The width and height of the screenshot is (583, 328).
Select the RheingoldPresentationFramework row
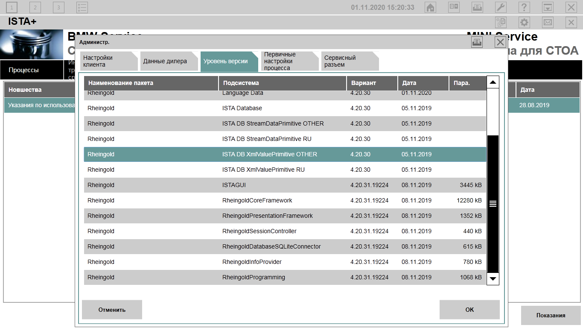[x=285, y=216]
